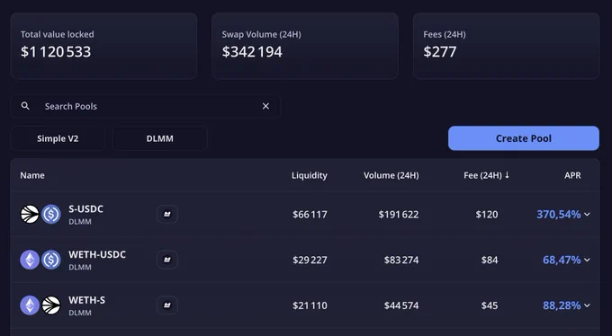Image resolution: width=612 pixels, height=336 pixels.
Task: Click the $29 227 liquidity value
Action: coord(310,260)
